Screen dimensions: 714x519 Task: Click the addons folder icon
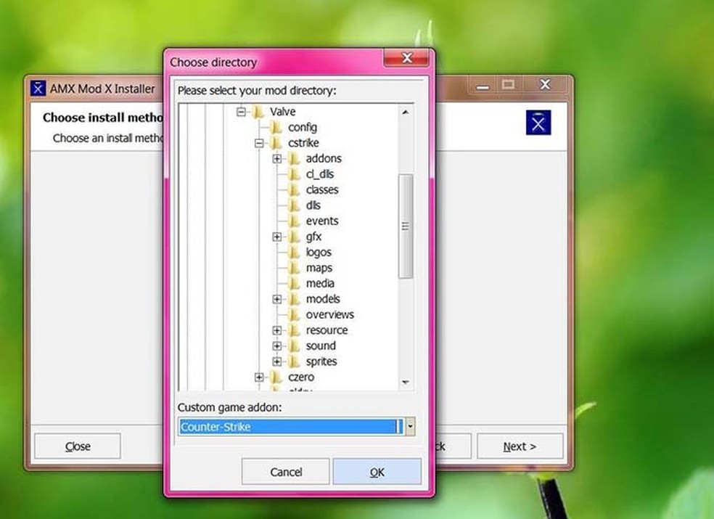(294, 158)
